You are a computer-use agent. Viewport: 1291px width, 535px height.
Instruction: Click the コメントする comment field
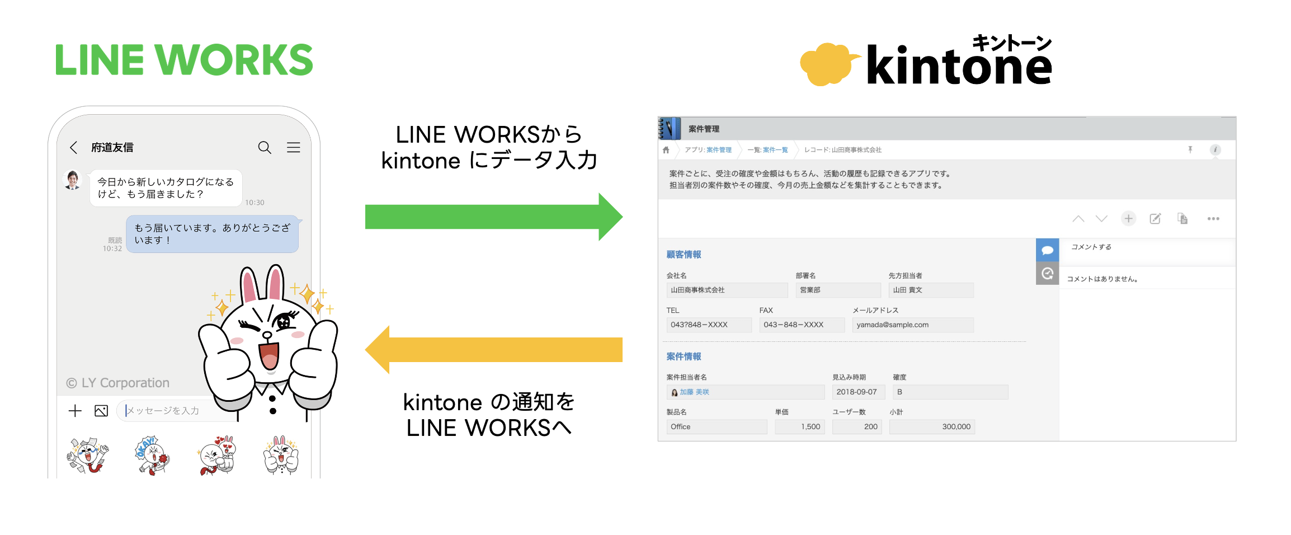point(1147,247)
